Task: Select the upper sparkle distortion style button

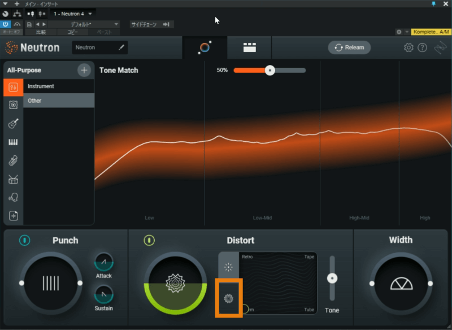Action: pos(229,267)
